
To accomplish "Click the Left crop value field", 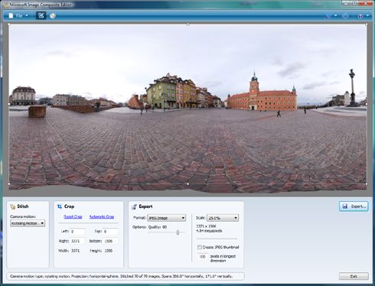I will tap(77, 232).
